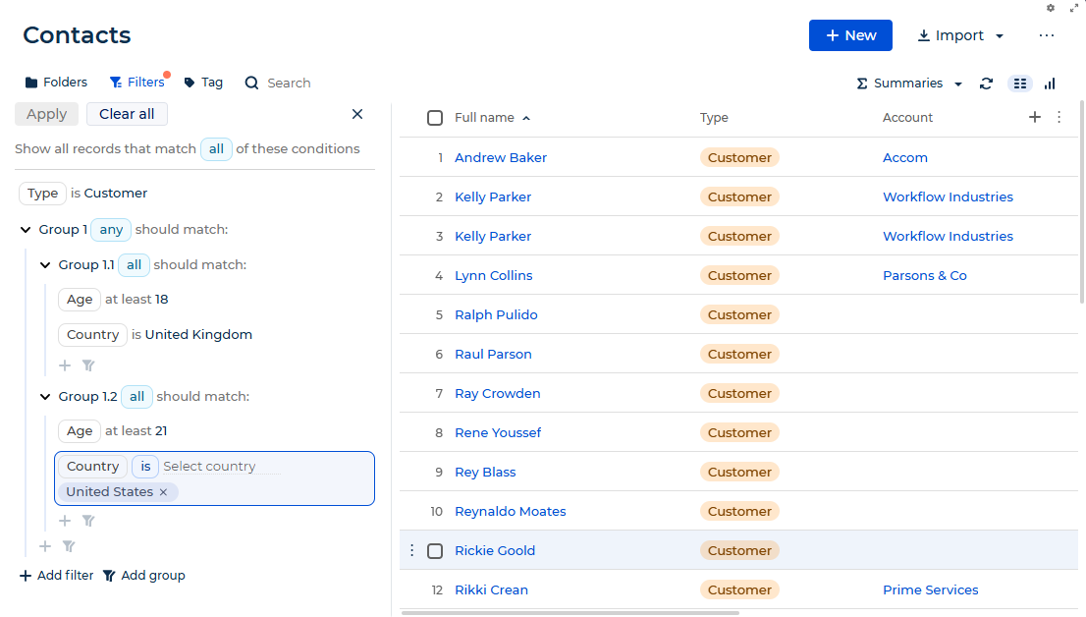Screen dimensions: 1086x617
Task: Click the Account column header
Action: [x=907, y=118]
